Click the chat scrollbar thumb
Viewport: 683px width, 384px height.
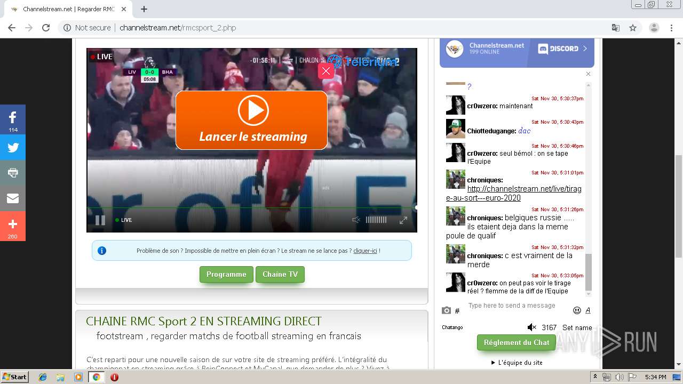click(x=589, y=272)
